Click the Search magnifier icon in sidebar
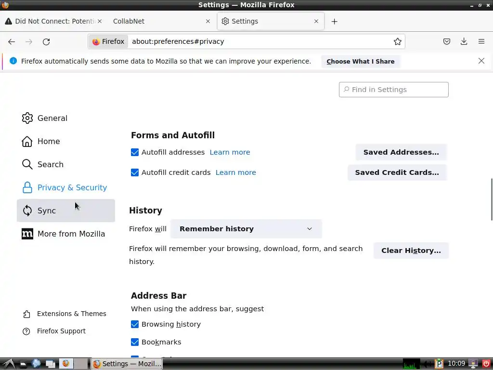Screen dimensions: 493x370 click(x=27, y=164)
